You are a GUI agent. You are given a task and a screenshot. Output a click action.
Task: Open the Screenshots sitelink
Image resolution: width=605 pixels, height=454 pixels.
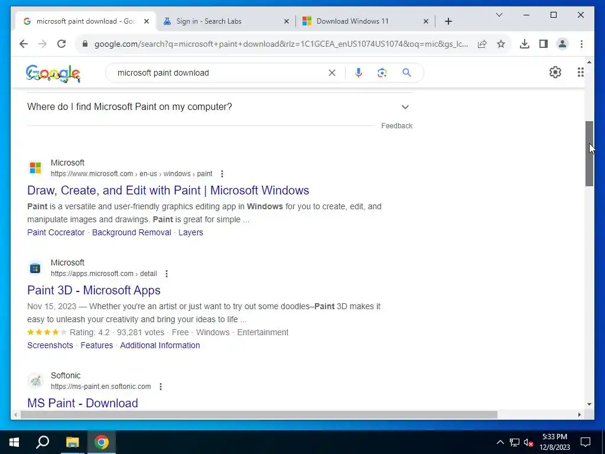[x=50, y=345]
